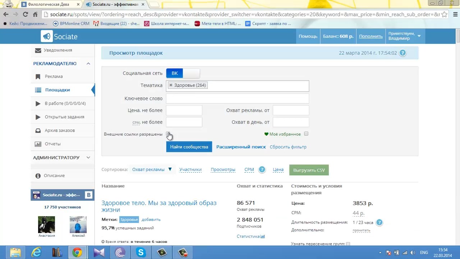The width and height of the screenshot is (460, 259).
Task: Click the Chrome reload page icon
Action: pyautogui.click(x=25, y=14)
